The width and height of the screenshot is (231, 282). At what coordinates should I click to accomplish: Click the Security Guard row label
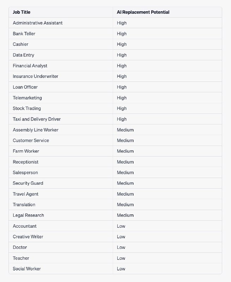(28, 183)
